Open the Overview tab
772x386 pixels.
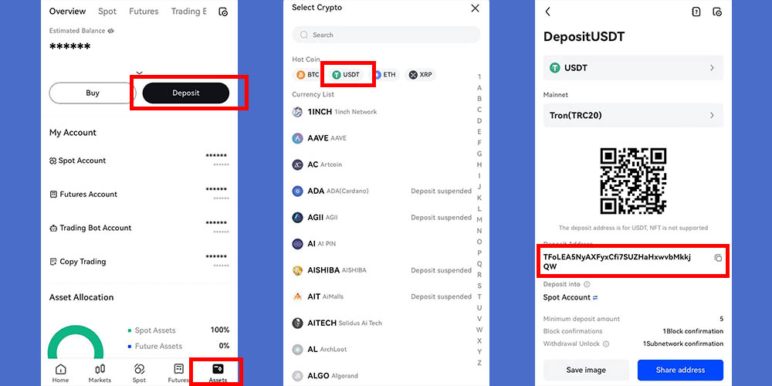tap(67, 12)
